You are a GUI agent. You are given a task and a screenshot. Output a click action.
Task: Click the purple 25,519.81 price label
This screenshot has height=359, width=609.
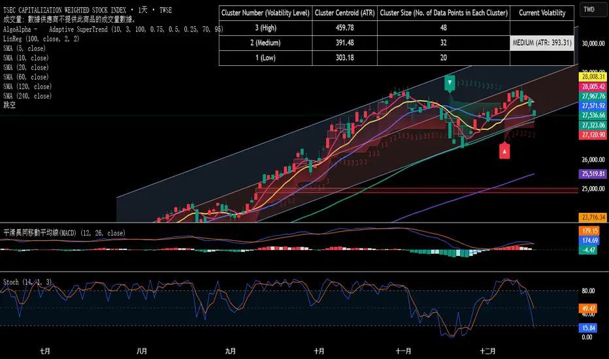tap(593, 174)
